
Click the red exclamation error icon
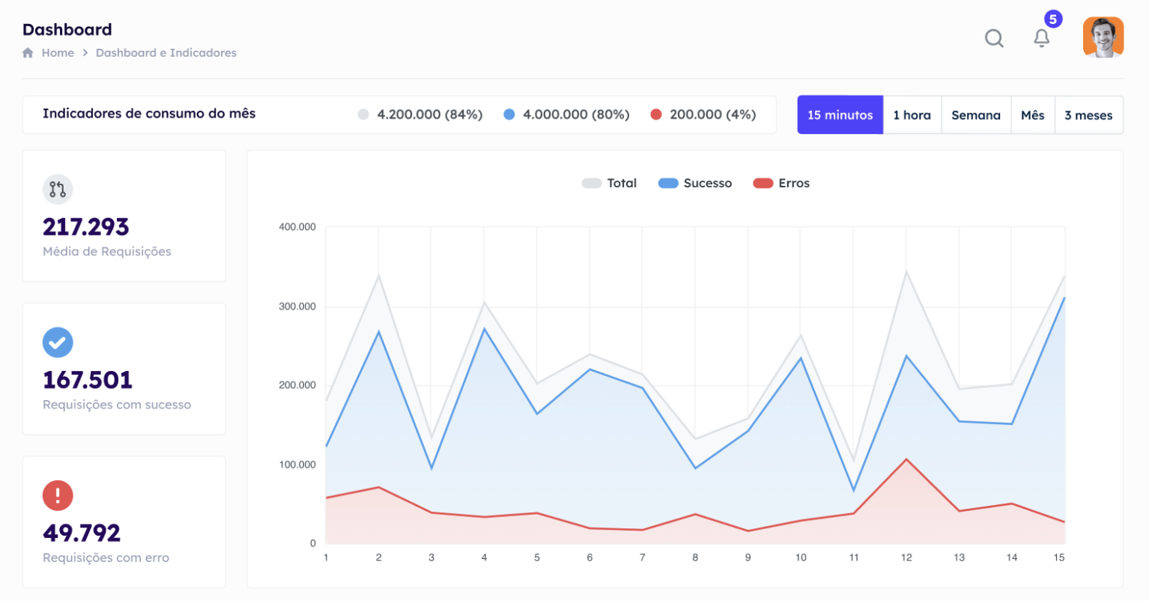point(58,495)
